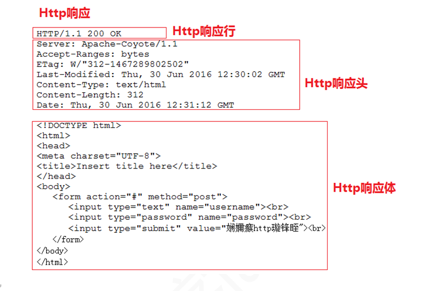Click the submit input tag line
Viewport: 423px width, 291px height.
click(197, 228)
